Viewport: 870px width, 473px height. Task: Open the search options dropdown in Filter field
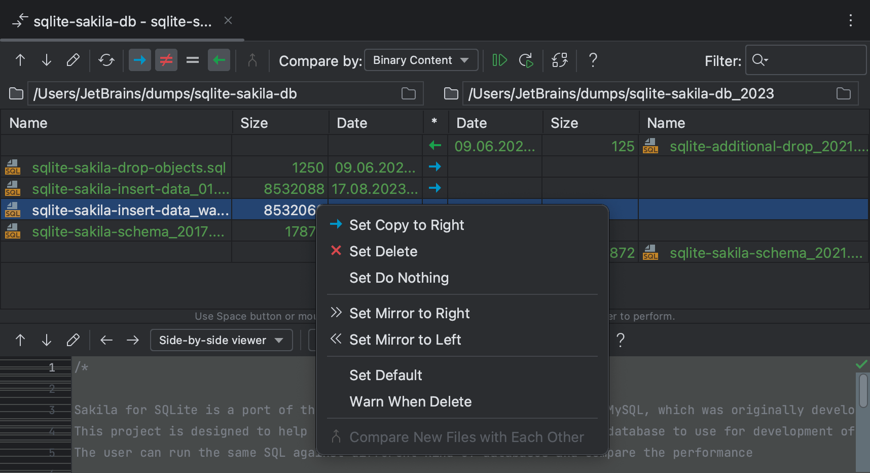pyautogui.click(x=760, y=60)
